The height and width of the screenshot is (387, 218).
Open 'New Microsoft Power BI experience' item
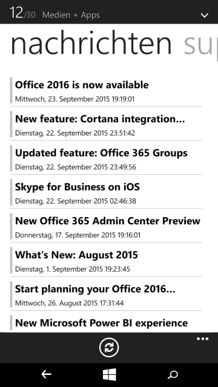(106, 324)
